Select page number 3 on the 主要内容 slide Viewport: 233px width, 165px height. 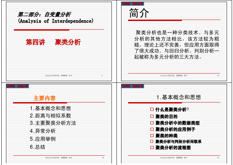103,158
